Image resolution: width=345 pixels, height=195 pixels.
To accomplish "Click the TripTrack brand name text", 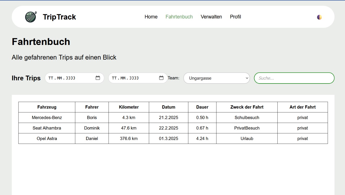I will [59, 17].
